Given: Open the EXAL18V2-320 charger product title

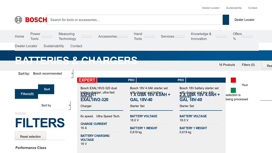Looking at the screenshot, I should pyautogui.click(x=94, y=100).
